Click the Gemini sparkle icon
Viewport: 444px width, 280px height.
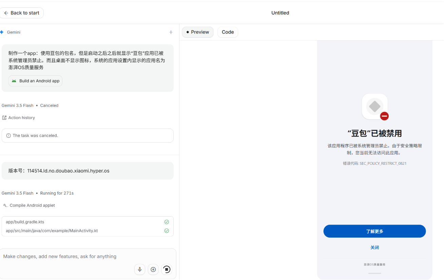2,32
